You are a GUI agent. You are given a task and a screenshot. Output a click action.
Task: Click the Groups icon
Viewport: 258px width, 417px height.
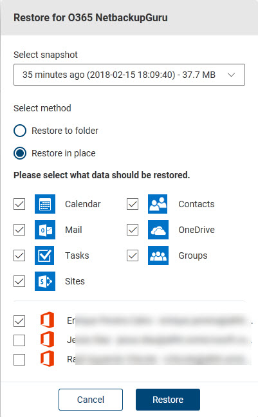[x=158, y=255]
